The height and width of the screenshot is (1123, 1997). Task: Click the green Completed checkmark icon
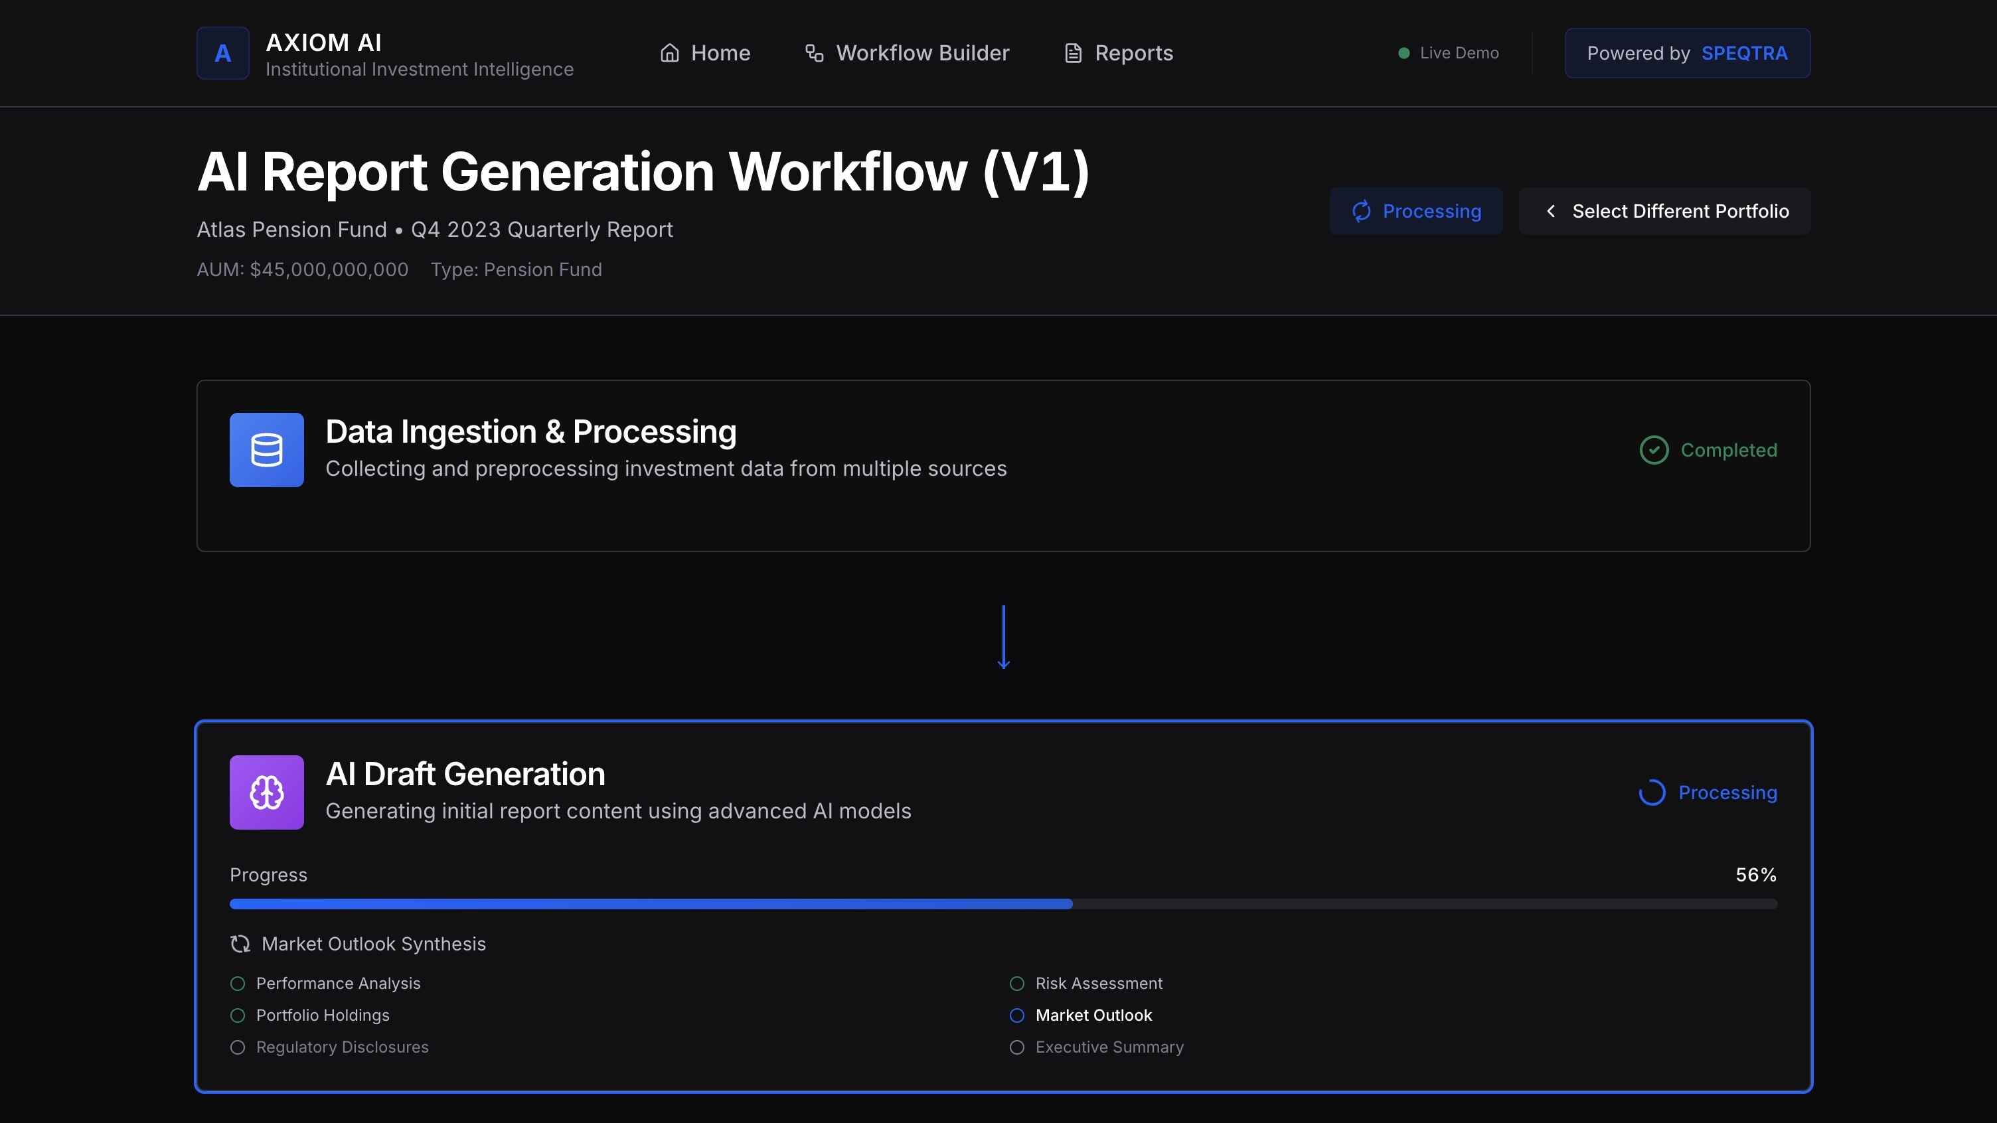click(x=1654, y=449)
